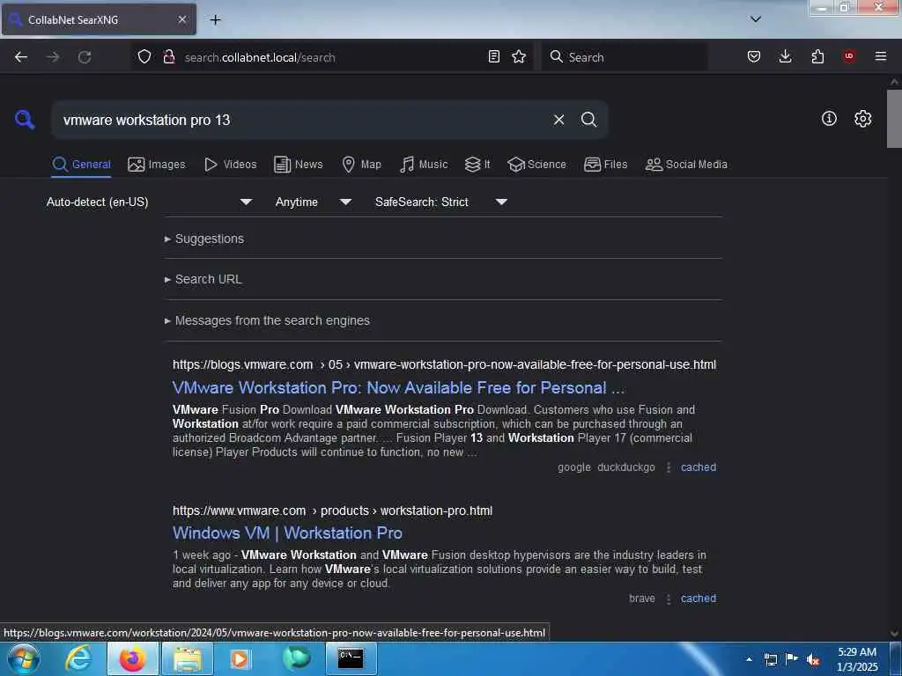Open the Extensions puzzle icon
The height and width of the screenshot is (676, 902).
click(x=817, y=56)
